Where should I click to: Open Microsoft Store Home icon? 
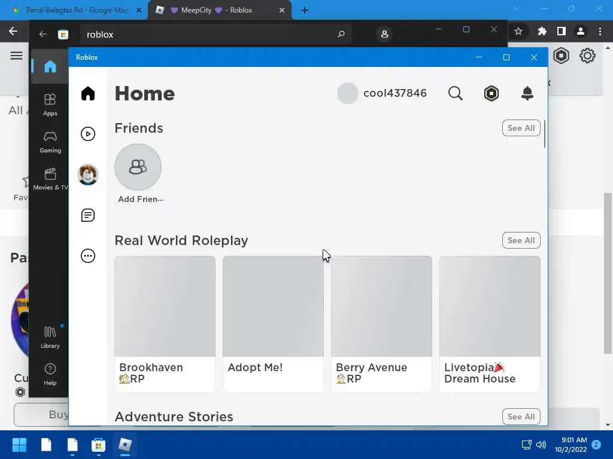point(50,66)
